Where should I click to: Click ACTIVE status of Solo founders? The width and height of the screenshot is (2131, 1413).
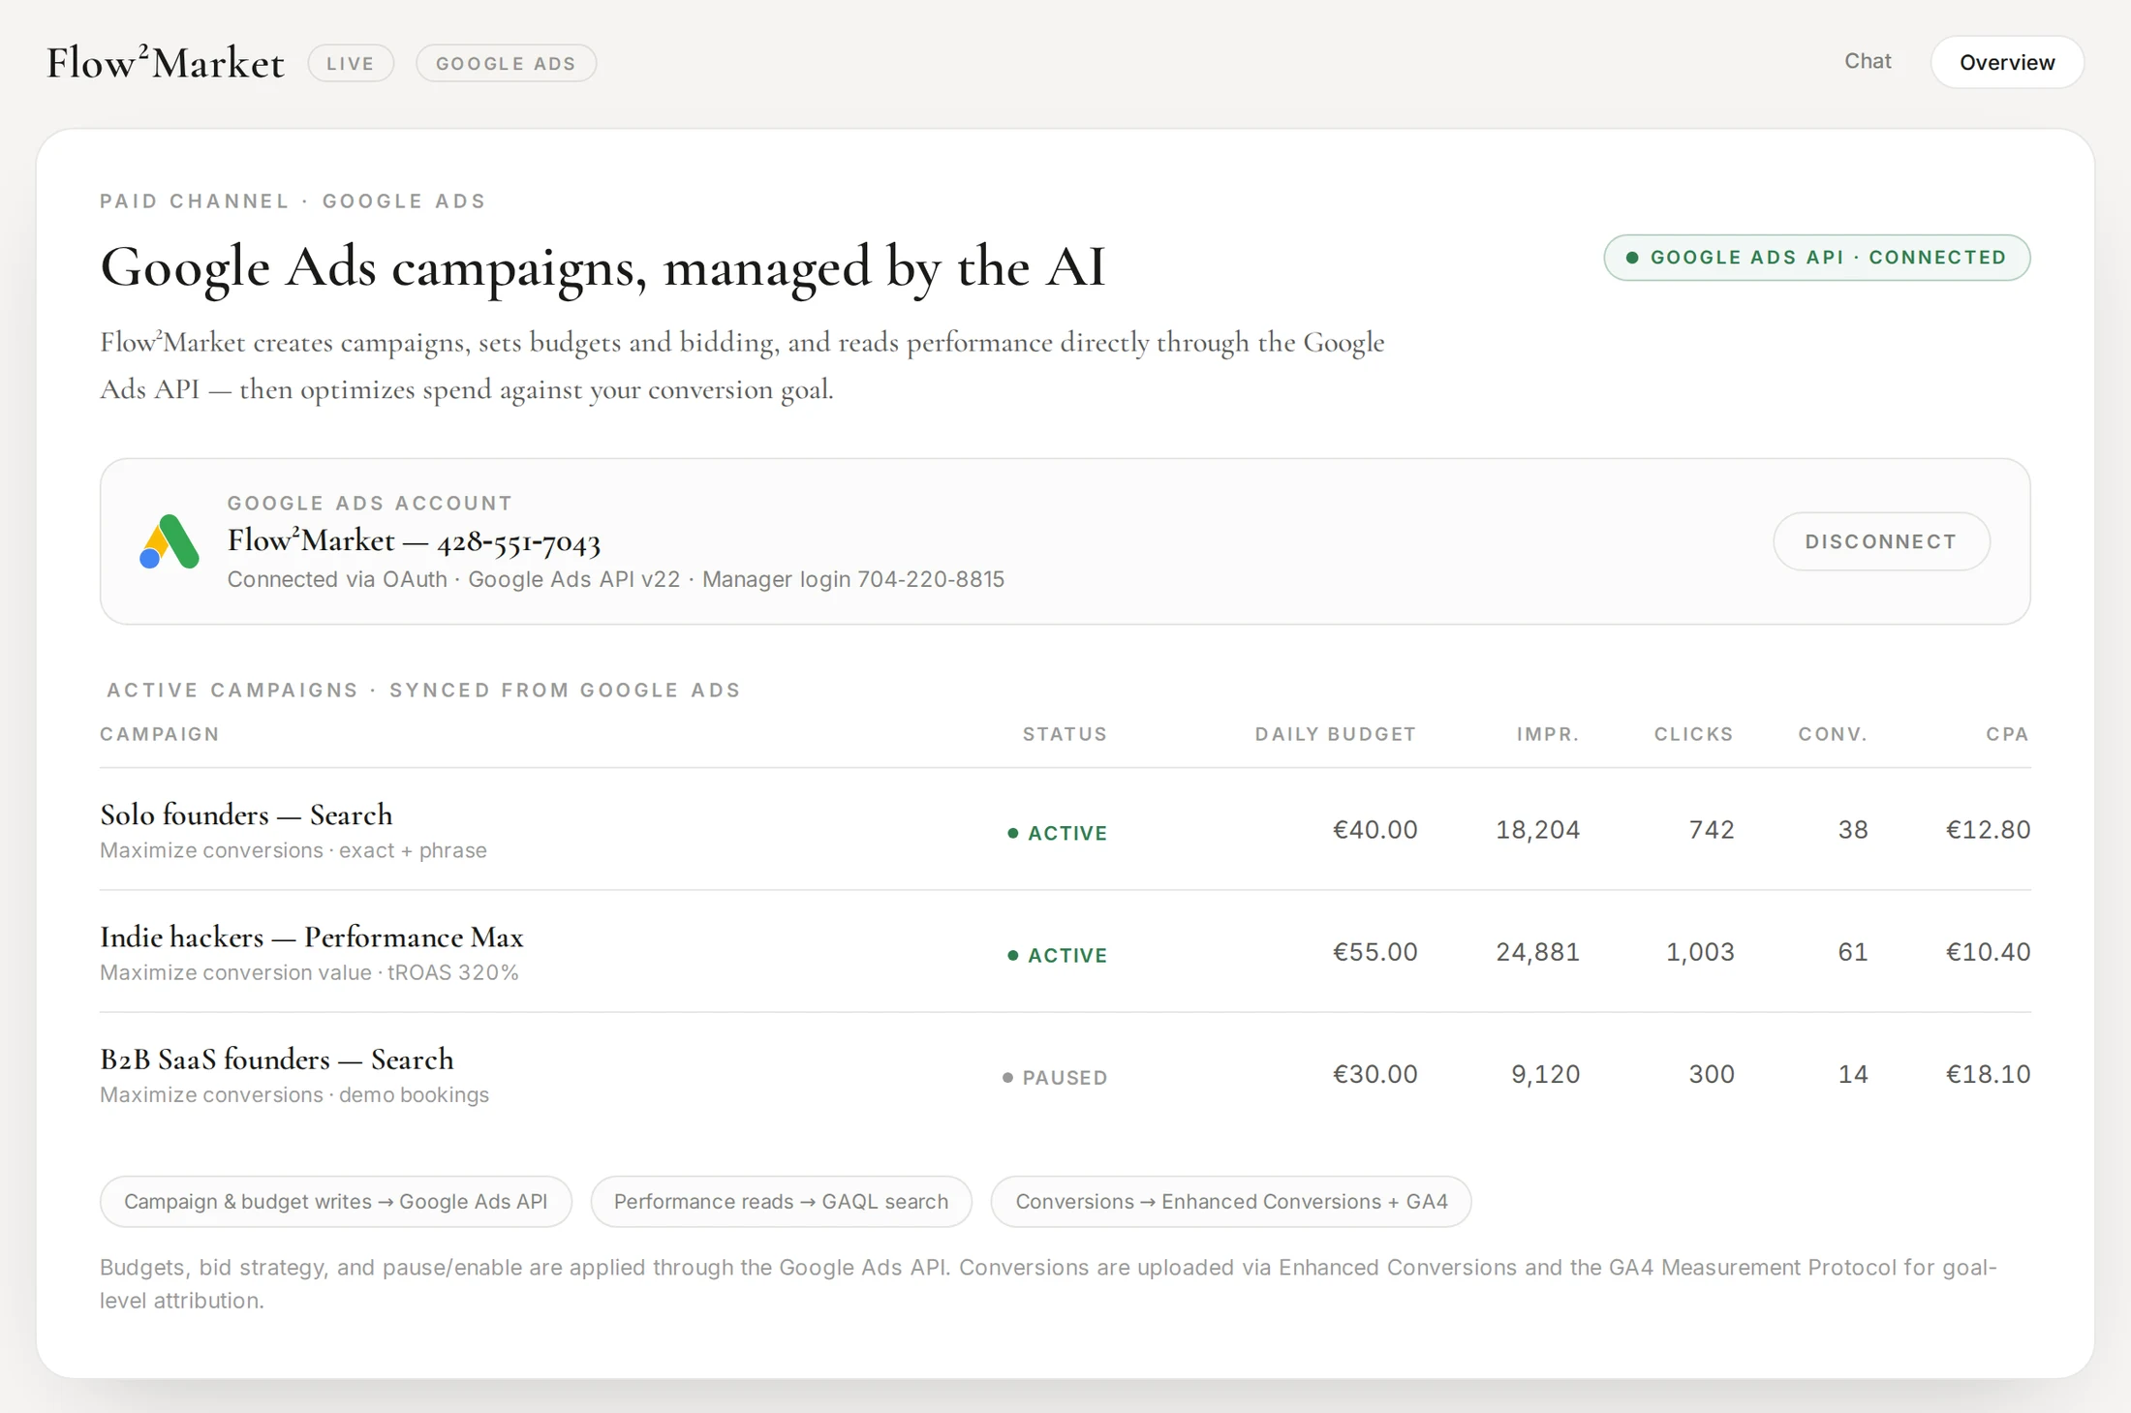(x=1057, y=833)
